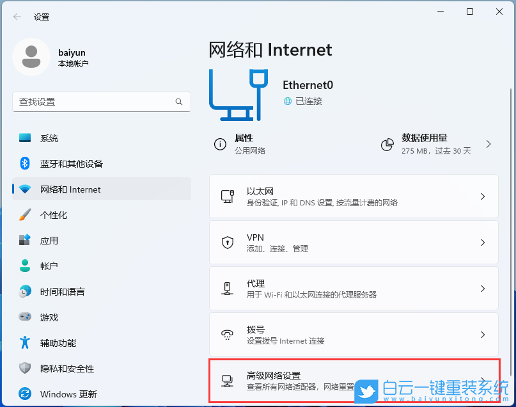516x407 pixels.
Task: Click the 高级网络设置 adapter icon
Action: (x=228, y=380)
